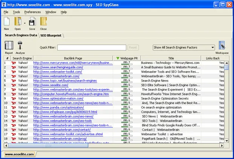Select the www.seoelite.com bottom workspace tab
This screenshot has height=159, width=234.
pos(19,154)
